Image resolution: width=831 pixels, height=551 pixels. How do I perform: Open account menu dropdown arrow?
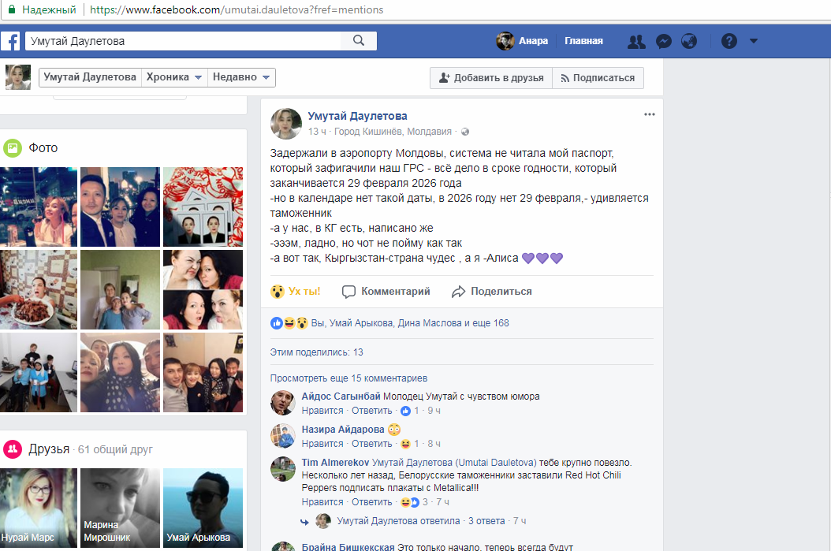tap(753, 42)
